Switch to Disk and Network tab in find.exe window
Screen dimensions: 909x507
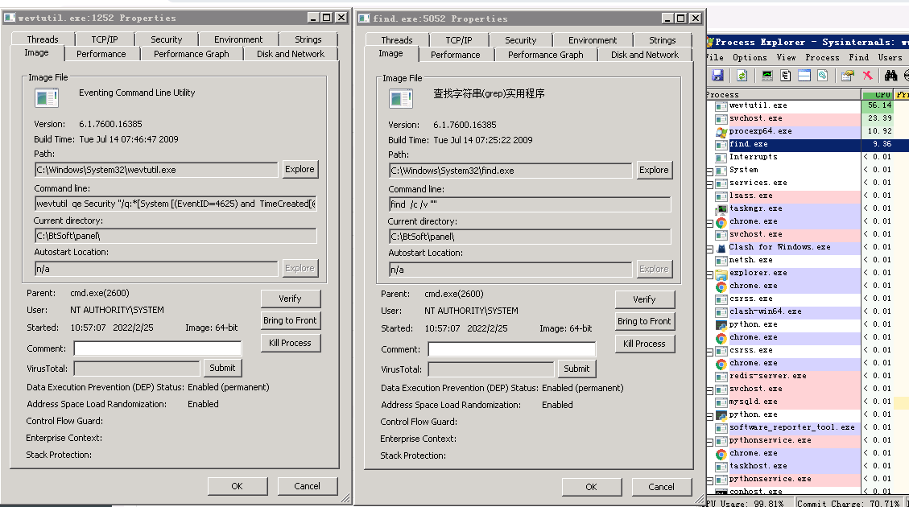point(645,55)
